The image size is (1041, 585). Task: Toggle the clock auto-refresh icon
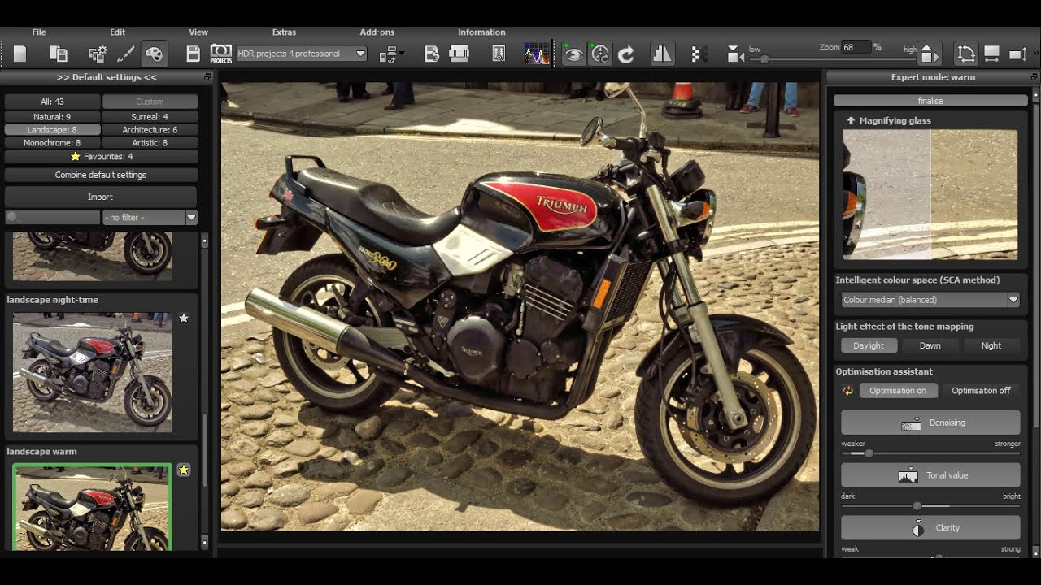600,54
